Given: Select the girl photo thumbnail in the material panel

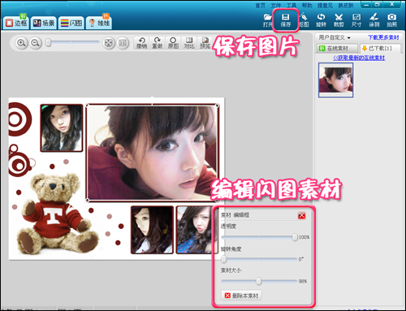Looking at the screenshot, I should coord(335,80).
